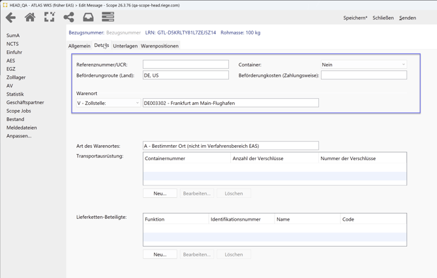The image size is (437, 278).
Task: Click the Beförderungkosten (Zahlungsweise) field
Action: [x=363, y=76]
